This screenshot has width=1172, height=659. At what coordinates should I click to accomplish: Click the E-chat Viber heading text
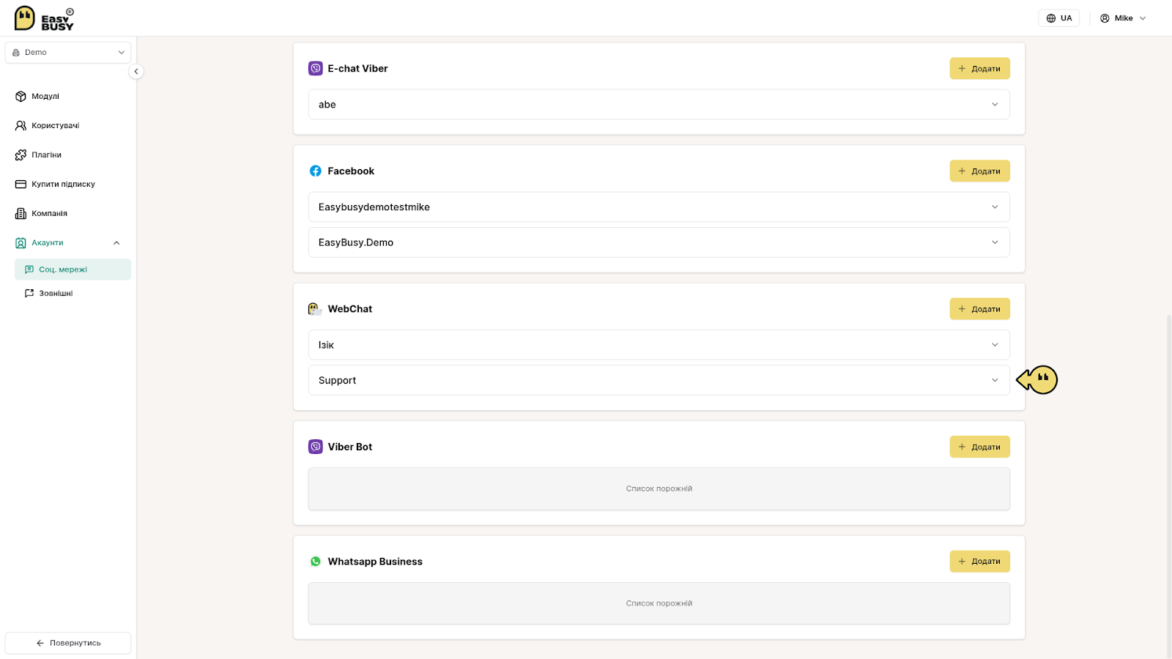tap(357, 69)
